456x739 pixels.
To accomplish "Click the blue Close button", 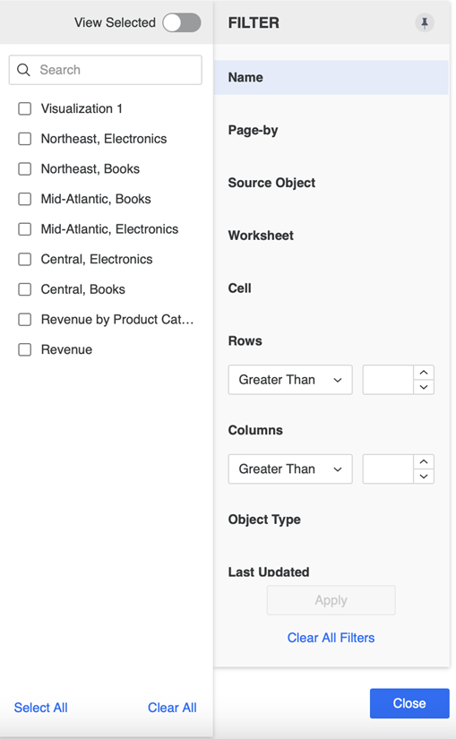I will (409, 703).
